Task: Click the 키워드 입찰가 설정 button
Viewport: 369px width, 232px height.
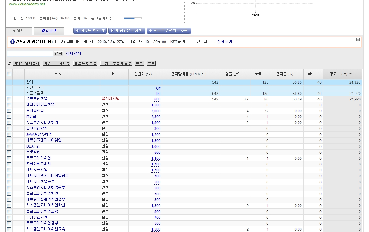Action: click(x=116, y=63)
